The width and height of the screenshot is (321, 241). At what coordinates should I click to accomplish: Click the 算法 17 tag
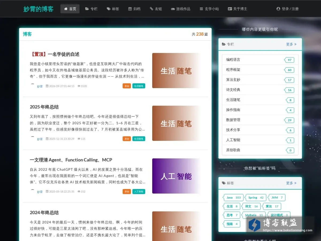tap(272, 206)
